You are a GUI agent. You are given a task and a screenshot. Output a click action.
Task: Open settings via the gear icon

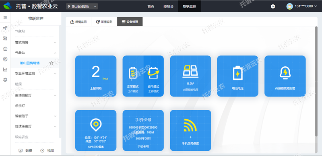(x=273, y=6)
